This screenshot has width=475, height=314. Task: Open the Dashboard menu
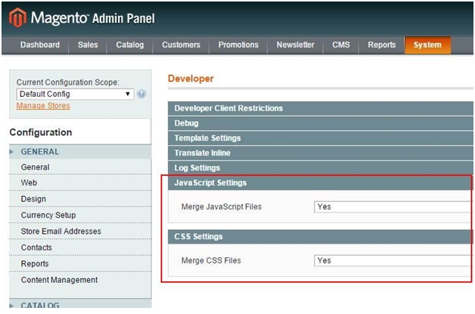tap(40, 45)
